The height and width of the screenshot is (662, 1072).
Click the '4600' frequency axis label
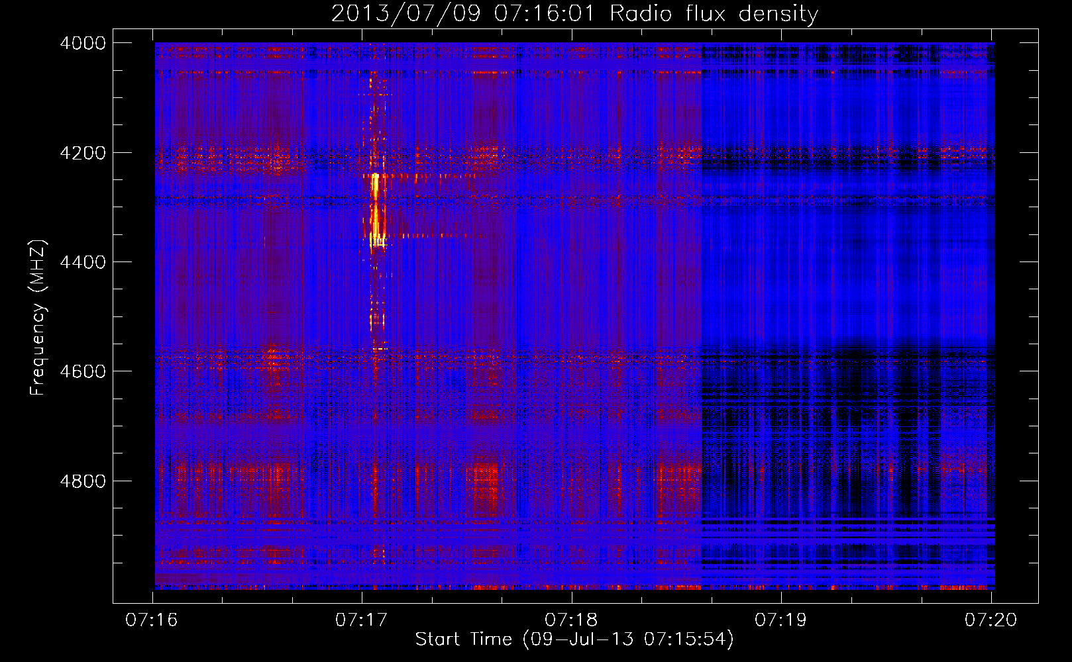tap(83, 371)
